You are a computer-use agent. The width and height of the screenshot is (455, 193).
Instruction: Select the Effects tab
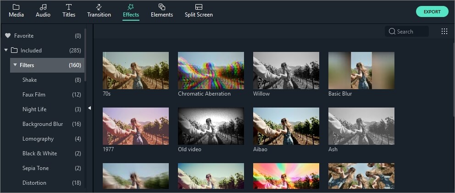(131, 11)
